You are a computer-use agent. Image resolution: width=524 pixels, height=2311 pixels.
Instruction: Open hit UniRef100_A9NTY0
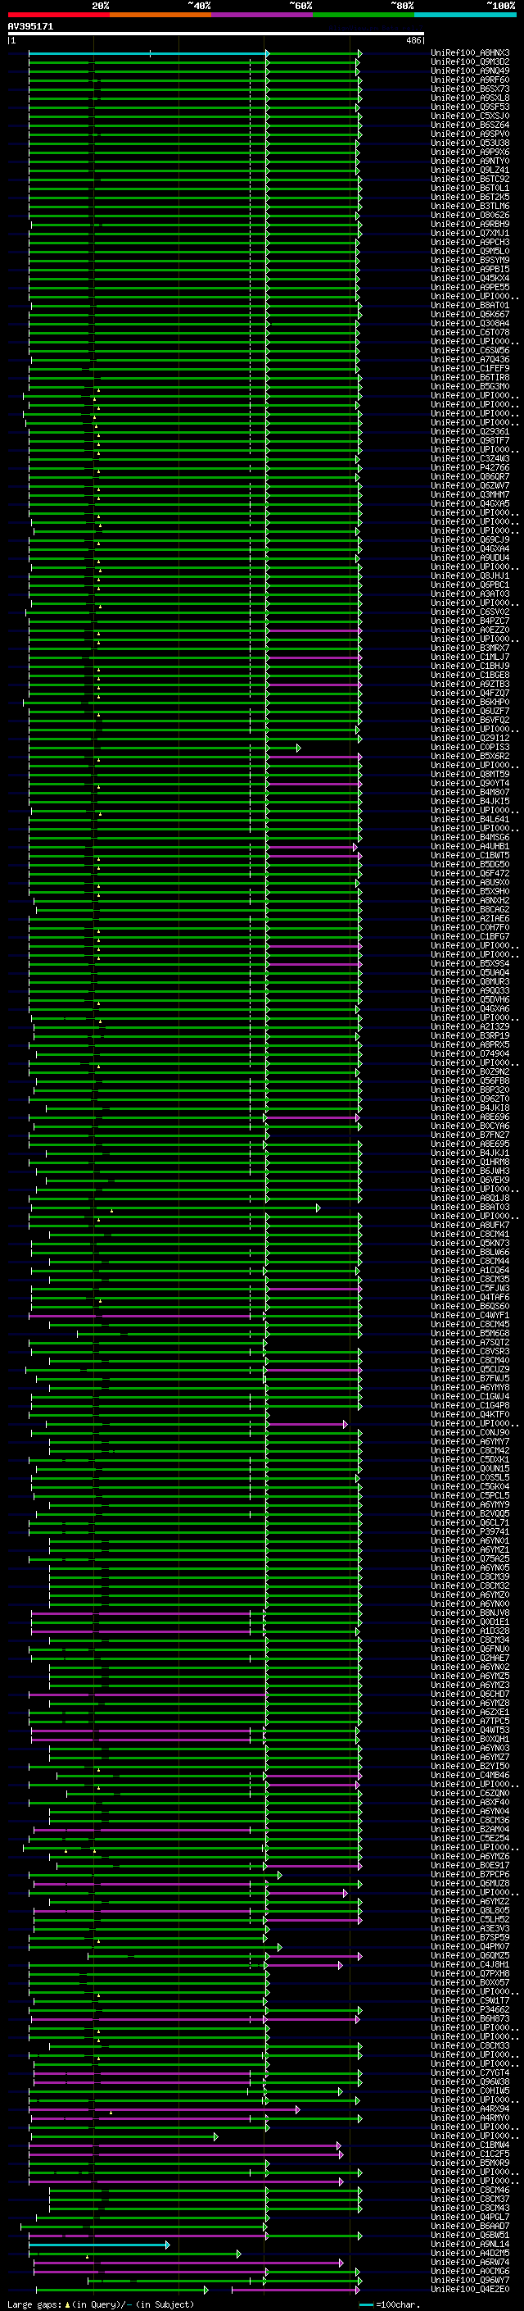[470, 161]
